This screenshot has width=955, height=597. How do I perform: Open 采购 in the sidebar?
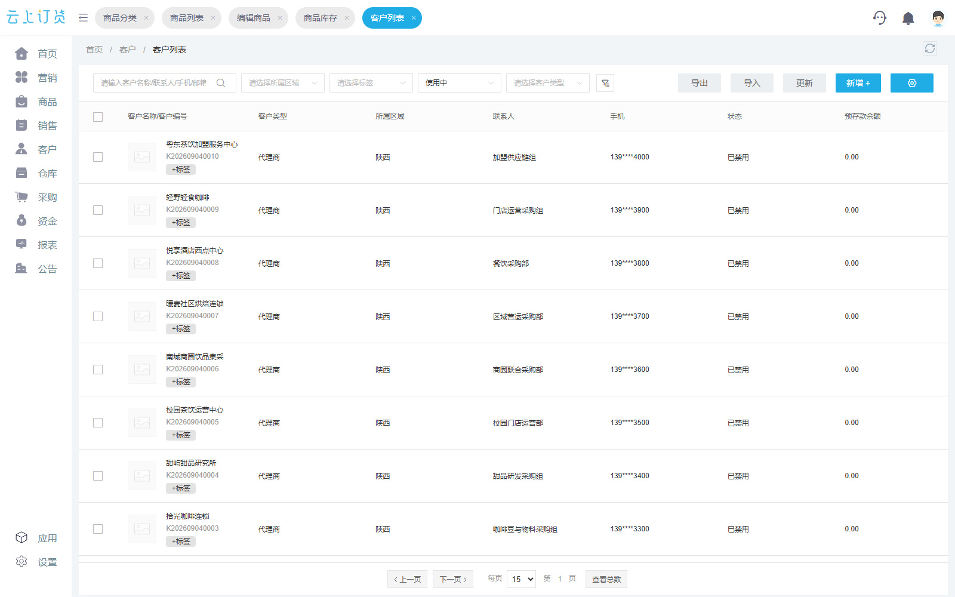pos(36,197)
